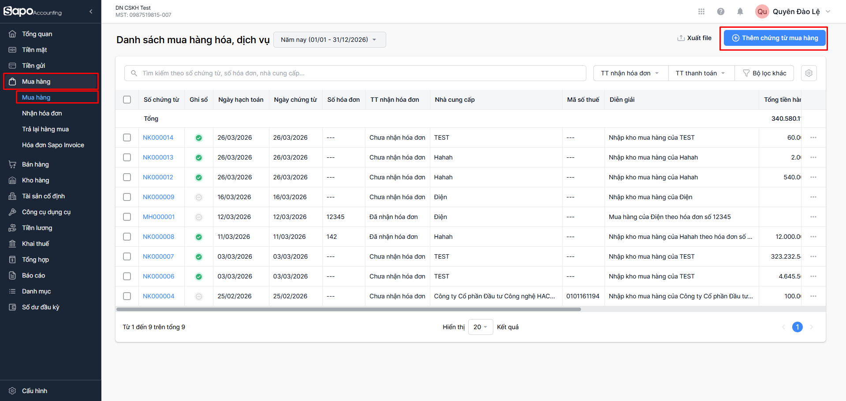Collapse the sidebar with the chevron arrow
This screenshot has width=846, height=401.
coord(91,11)
